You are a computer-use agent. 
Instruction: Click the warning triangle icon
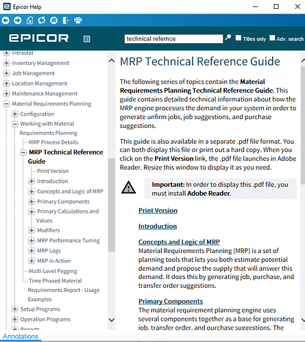129,187
